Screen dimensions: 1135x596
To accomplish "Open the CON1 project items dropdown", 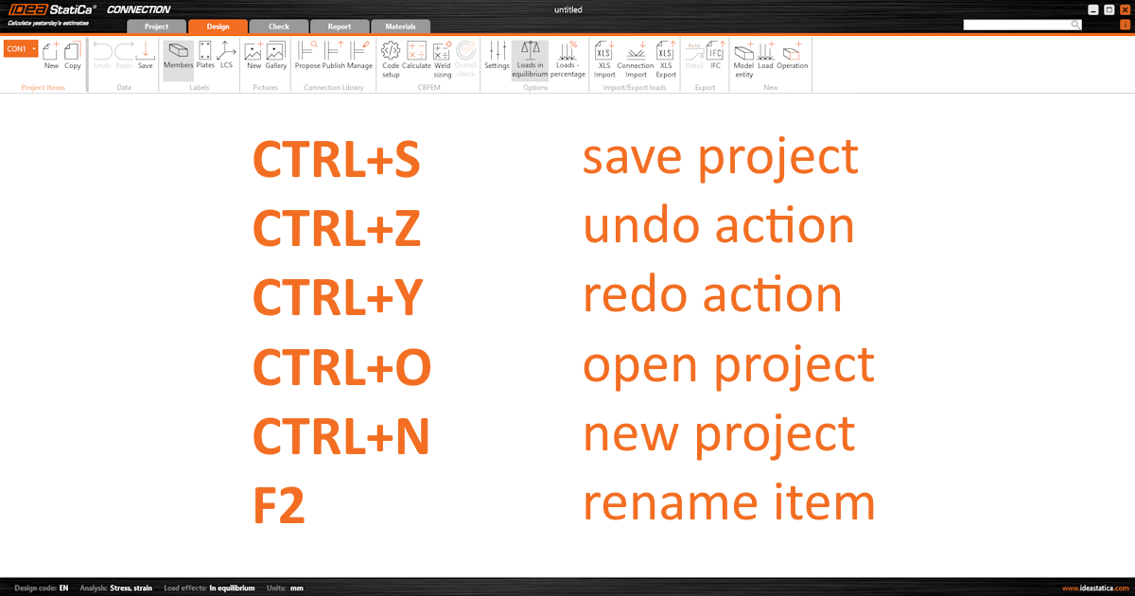I will coord(19,47).
